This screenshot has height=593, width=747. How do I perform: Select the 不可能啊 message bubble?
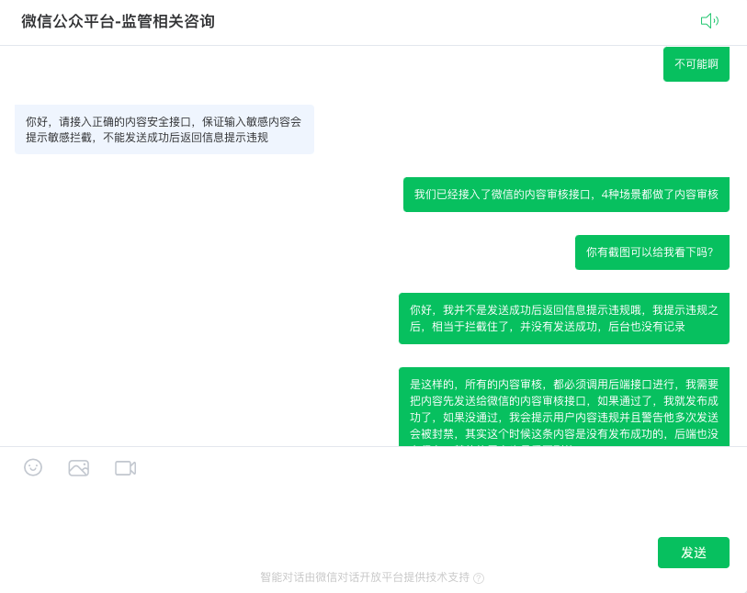point(696,64)
